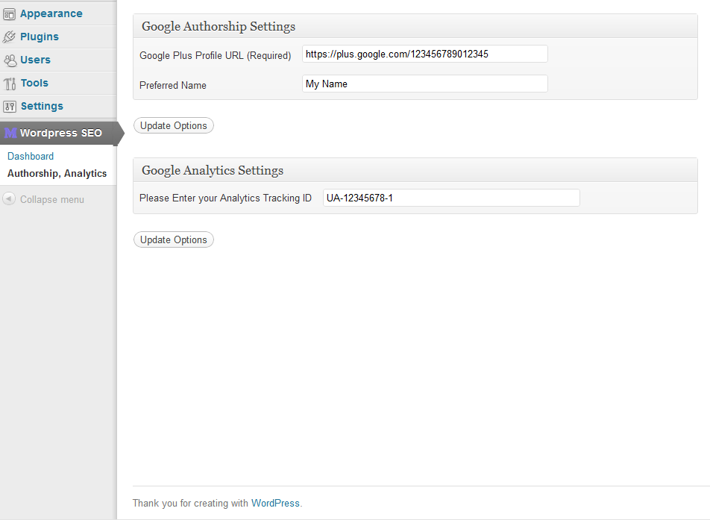This screenshot has width=710, height=520.
Task: Click the Tools wrench icon
Action: point(10,84)
